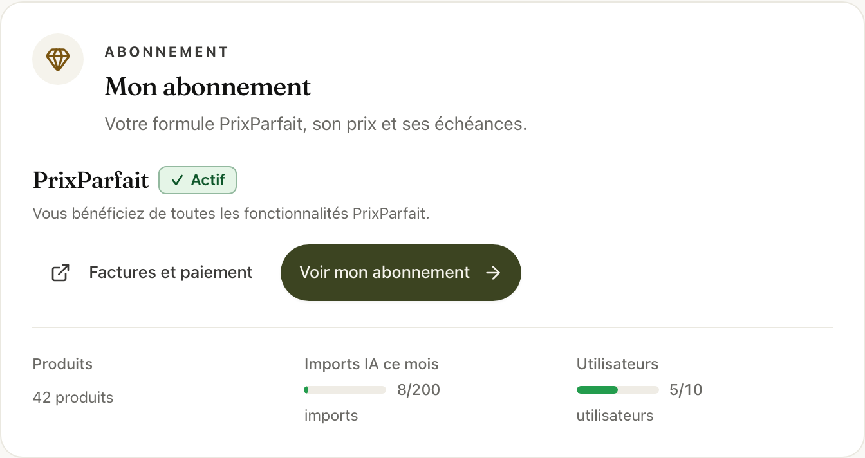The width and height of the screenshot is (865, 458).
Task: Click the ABONNEMENT section label
Action: 167,52
